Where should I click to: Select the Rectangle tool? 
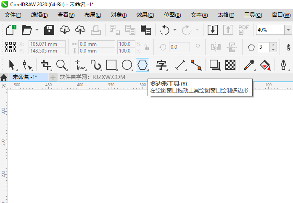(111, 65)
